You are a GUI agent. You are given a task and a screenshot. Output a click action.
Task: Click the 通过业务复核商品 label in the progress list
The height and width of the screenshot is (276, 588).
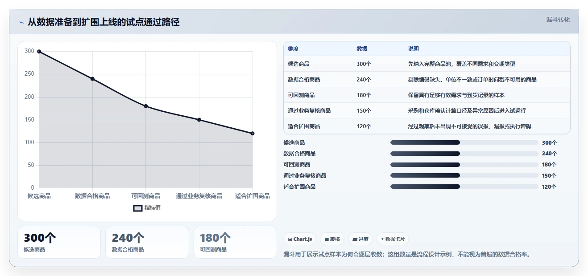[x=305, y=176]
